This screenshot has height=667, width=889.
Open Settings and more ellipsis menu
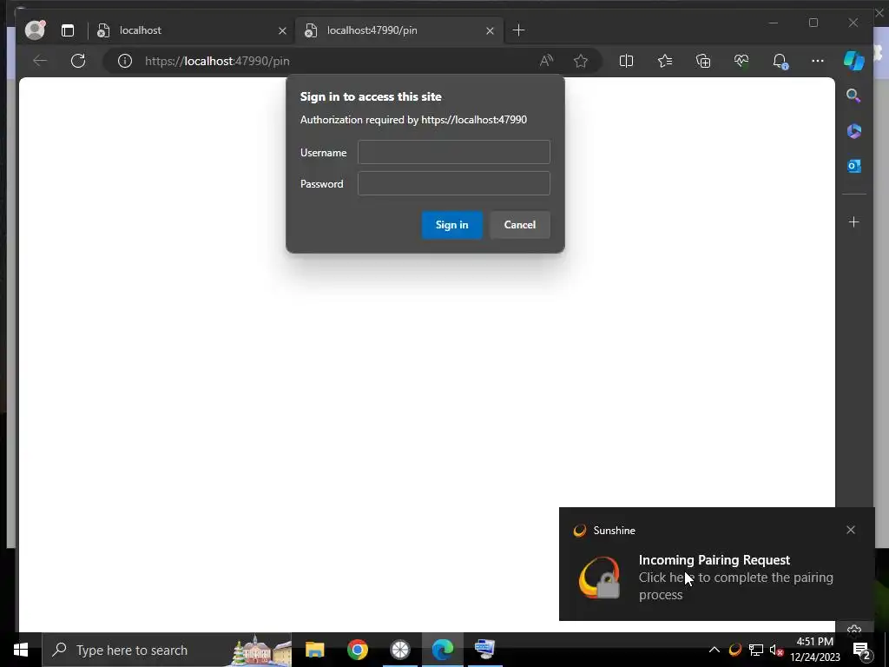click(818, 61)
